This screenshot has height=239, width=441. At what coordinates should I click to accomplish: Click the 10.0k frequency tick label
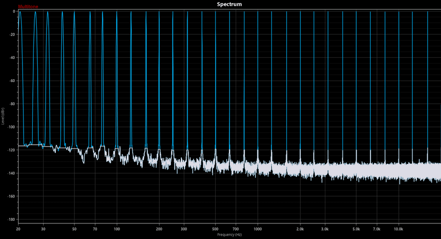click(398, 229)
